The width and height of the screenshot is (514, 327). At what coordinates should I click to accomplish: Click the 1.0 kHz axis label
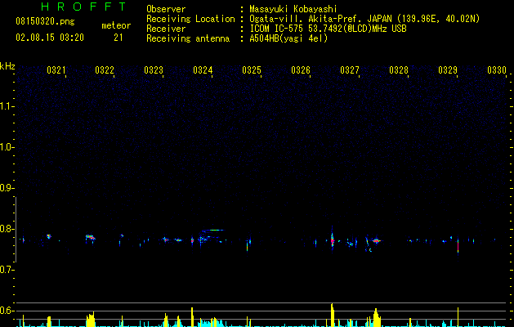[6, 147]
